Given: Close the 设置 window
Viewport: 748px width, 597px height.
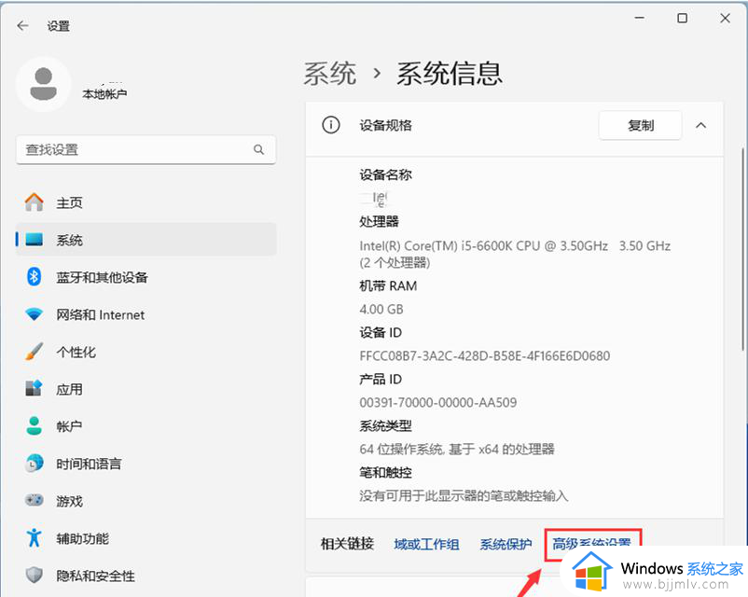Looking at the screenshot, I should pyautogui.click(x=725, y=18).
